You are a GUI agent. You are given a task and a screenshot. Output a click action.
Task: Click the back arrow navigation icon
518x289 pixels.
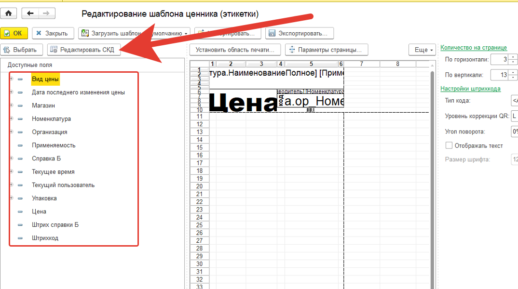31,13
